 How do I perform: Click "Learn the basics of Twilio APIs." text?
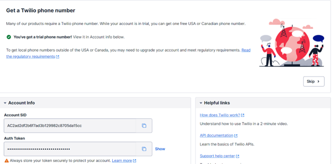pos(227,144)
